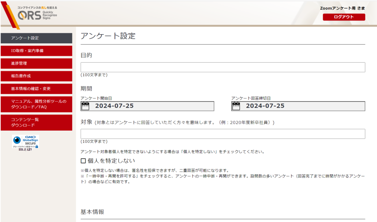Select 基本情報の確認・変更 from sidebar
The width and height of the screenshot is (377, 222).
pos(36,88)
